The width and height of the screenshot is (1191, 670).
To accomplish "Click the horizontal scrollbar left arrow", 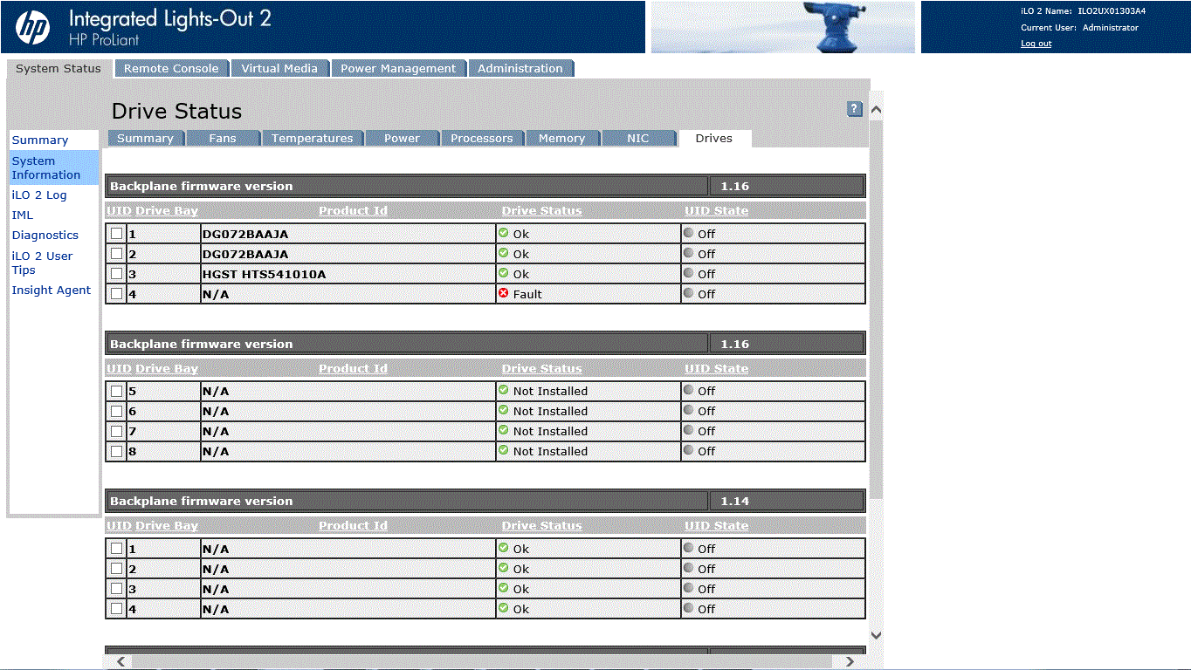I will [x=120, y=662].
